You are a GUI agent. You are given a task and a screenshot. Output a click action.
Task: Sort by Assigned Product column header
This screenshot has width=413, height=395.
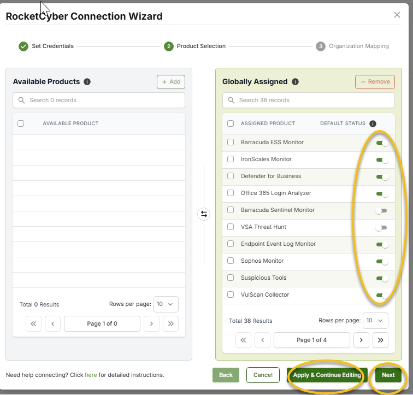(x=268, y=123)
